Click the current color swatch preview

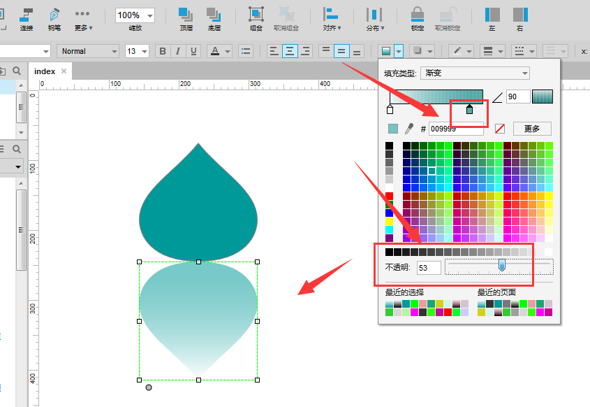pyautogui.click(x=393, y=129)
